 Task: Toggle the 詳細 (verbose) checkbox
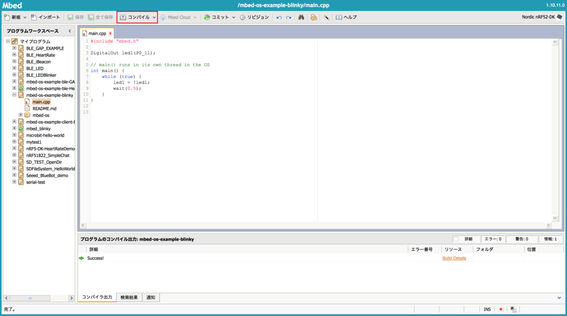pyautogui.click(x=456, y=239)
